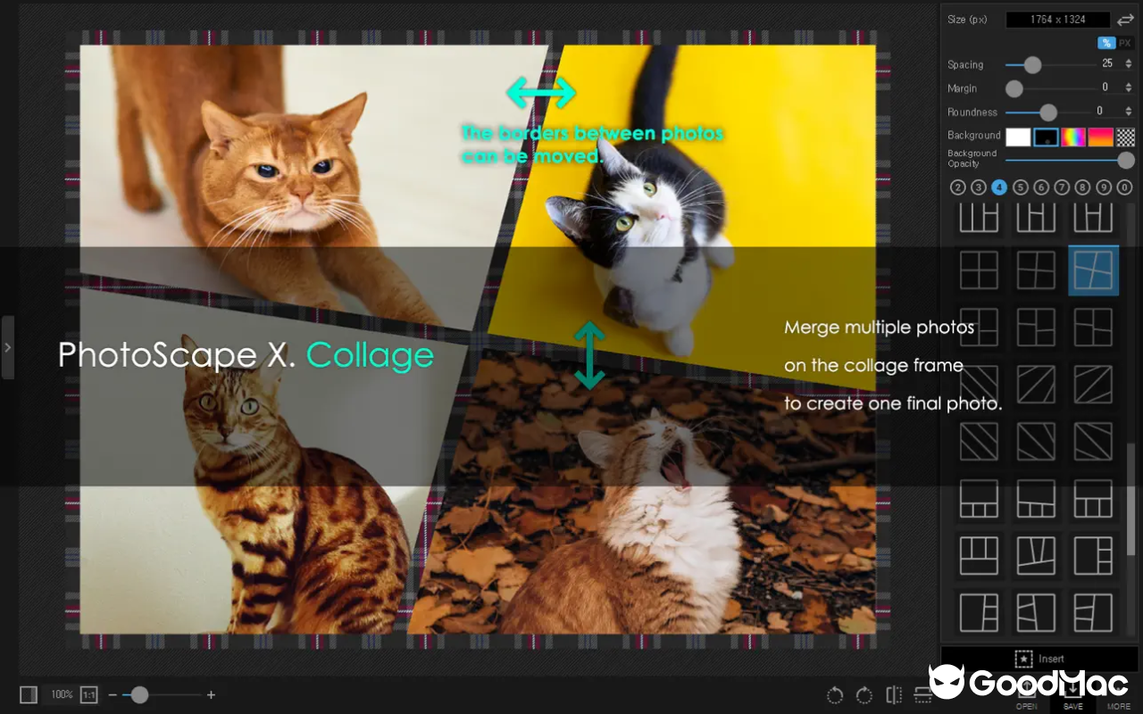Click the star icon on Insert button

click(x=1023, y=659)
